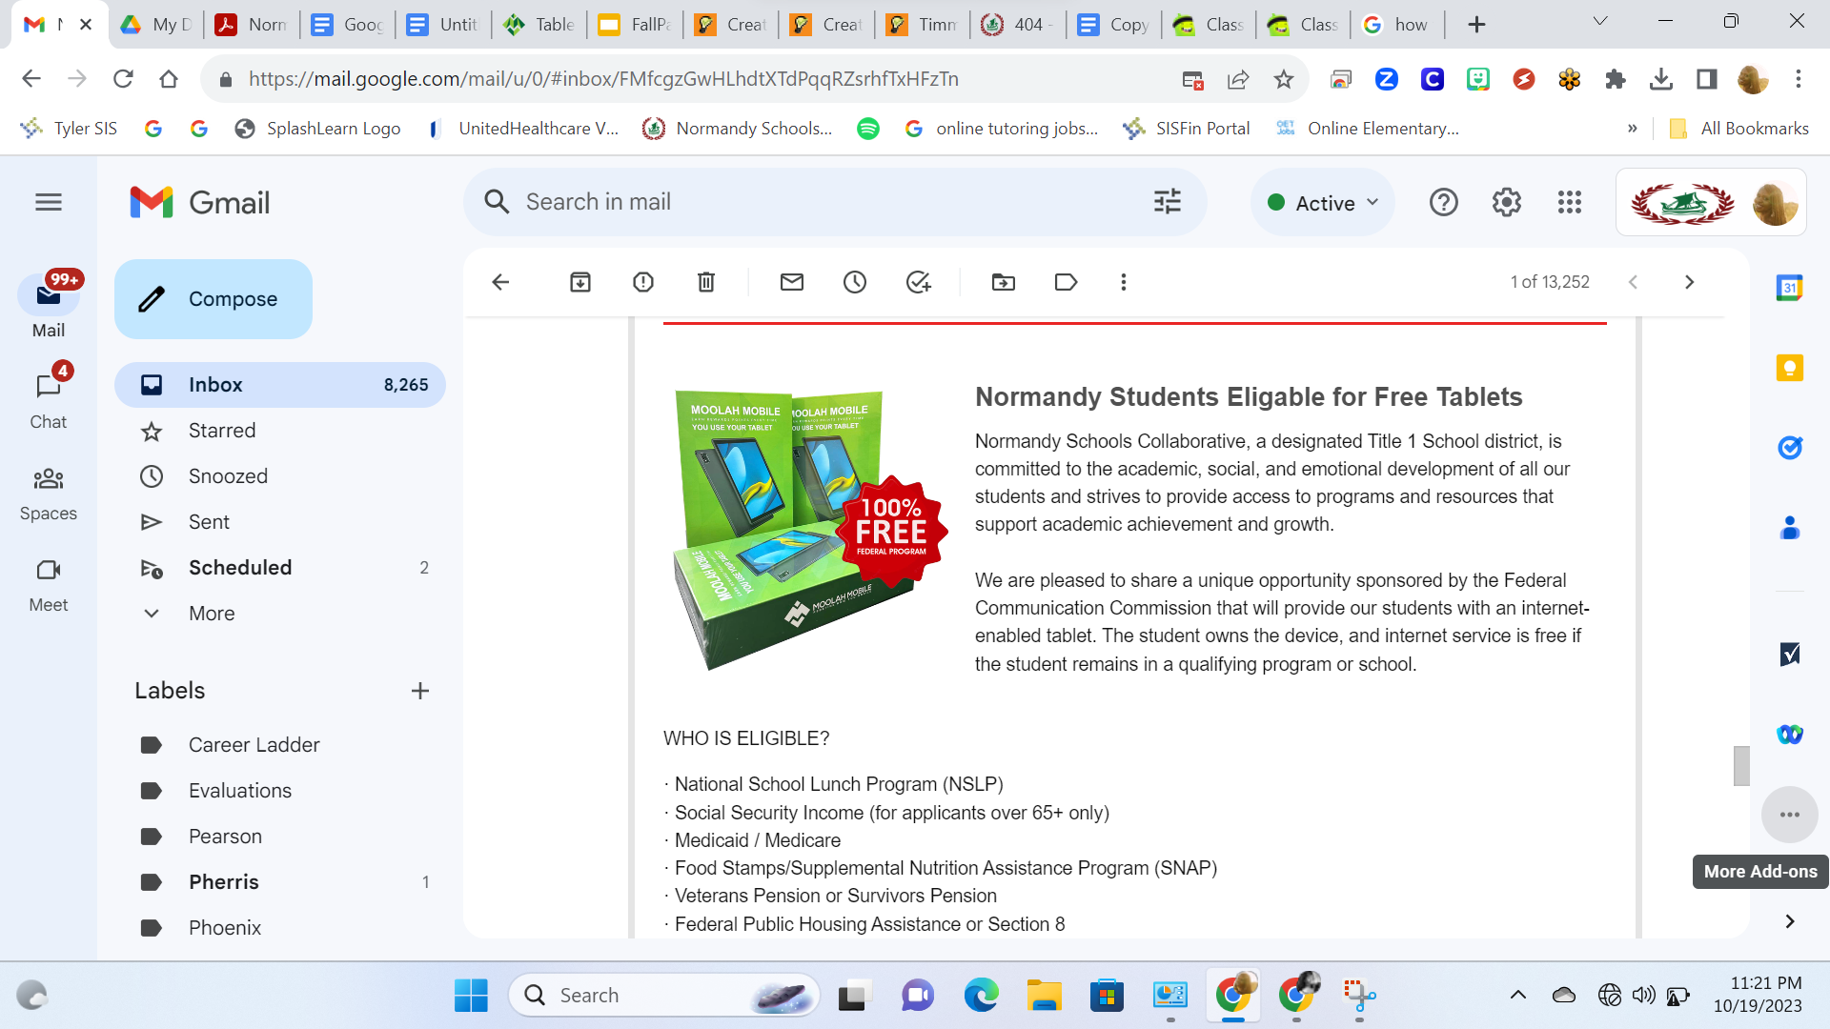Collapse the side panel with the arrow
The height and width of the screenshot is (1029, 1830).
pyautogui.click(x=1790, y=921)
